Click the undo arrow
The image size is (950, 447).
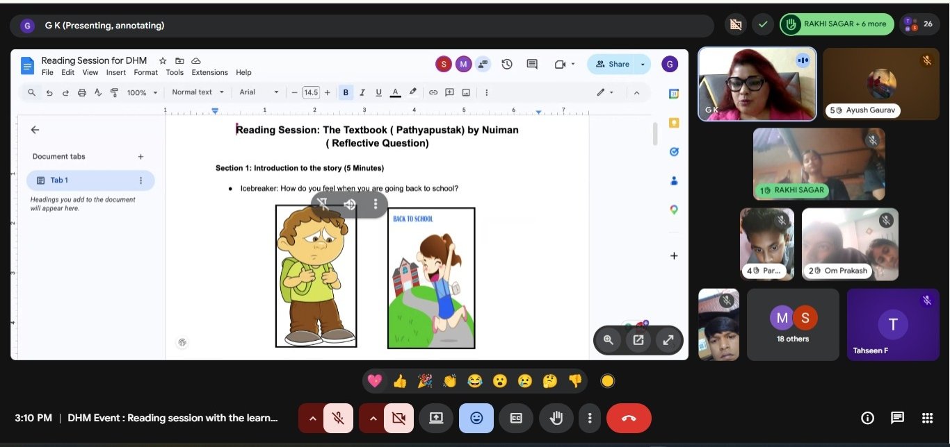coord(49,92)
